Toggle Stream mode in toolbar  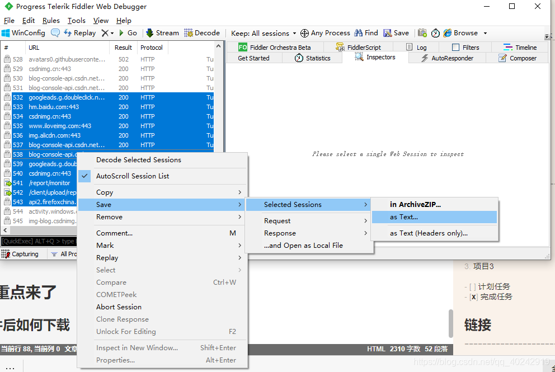point(162,33)
